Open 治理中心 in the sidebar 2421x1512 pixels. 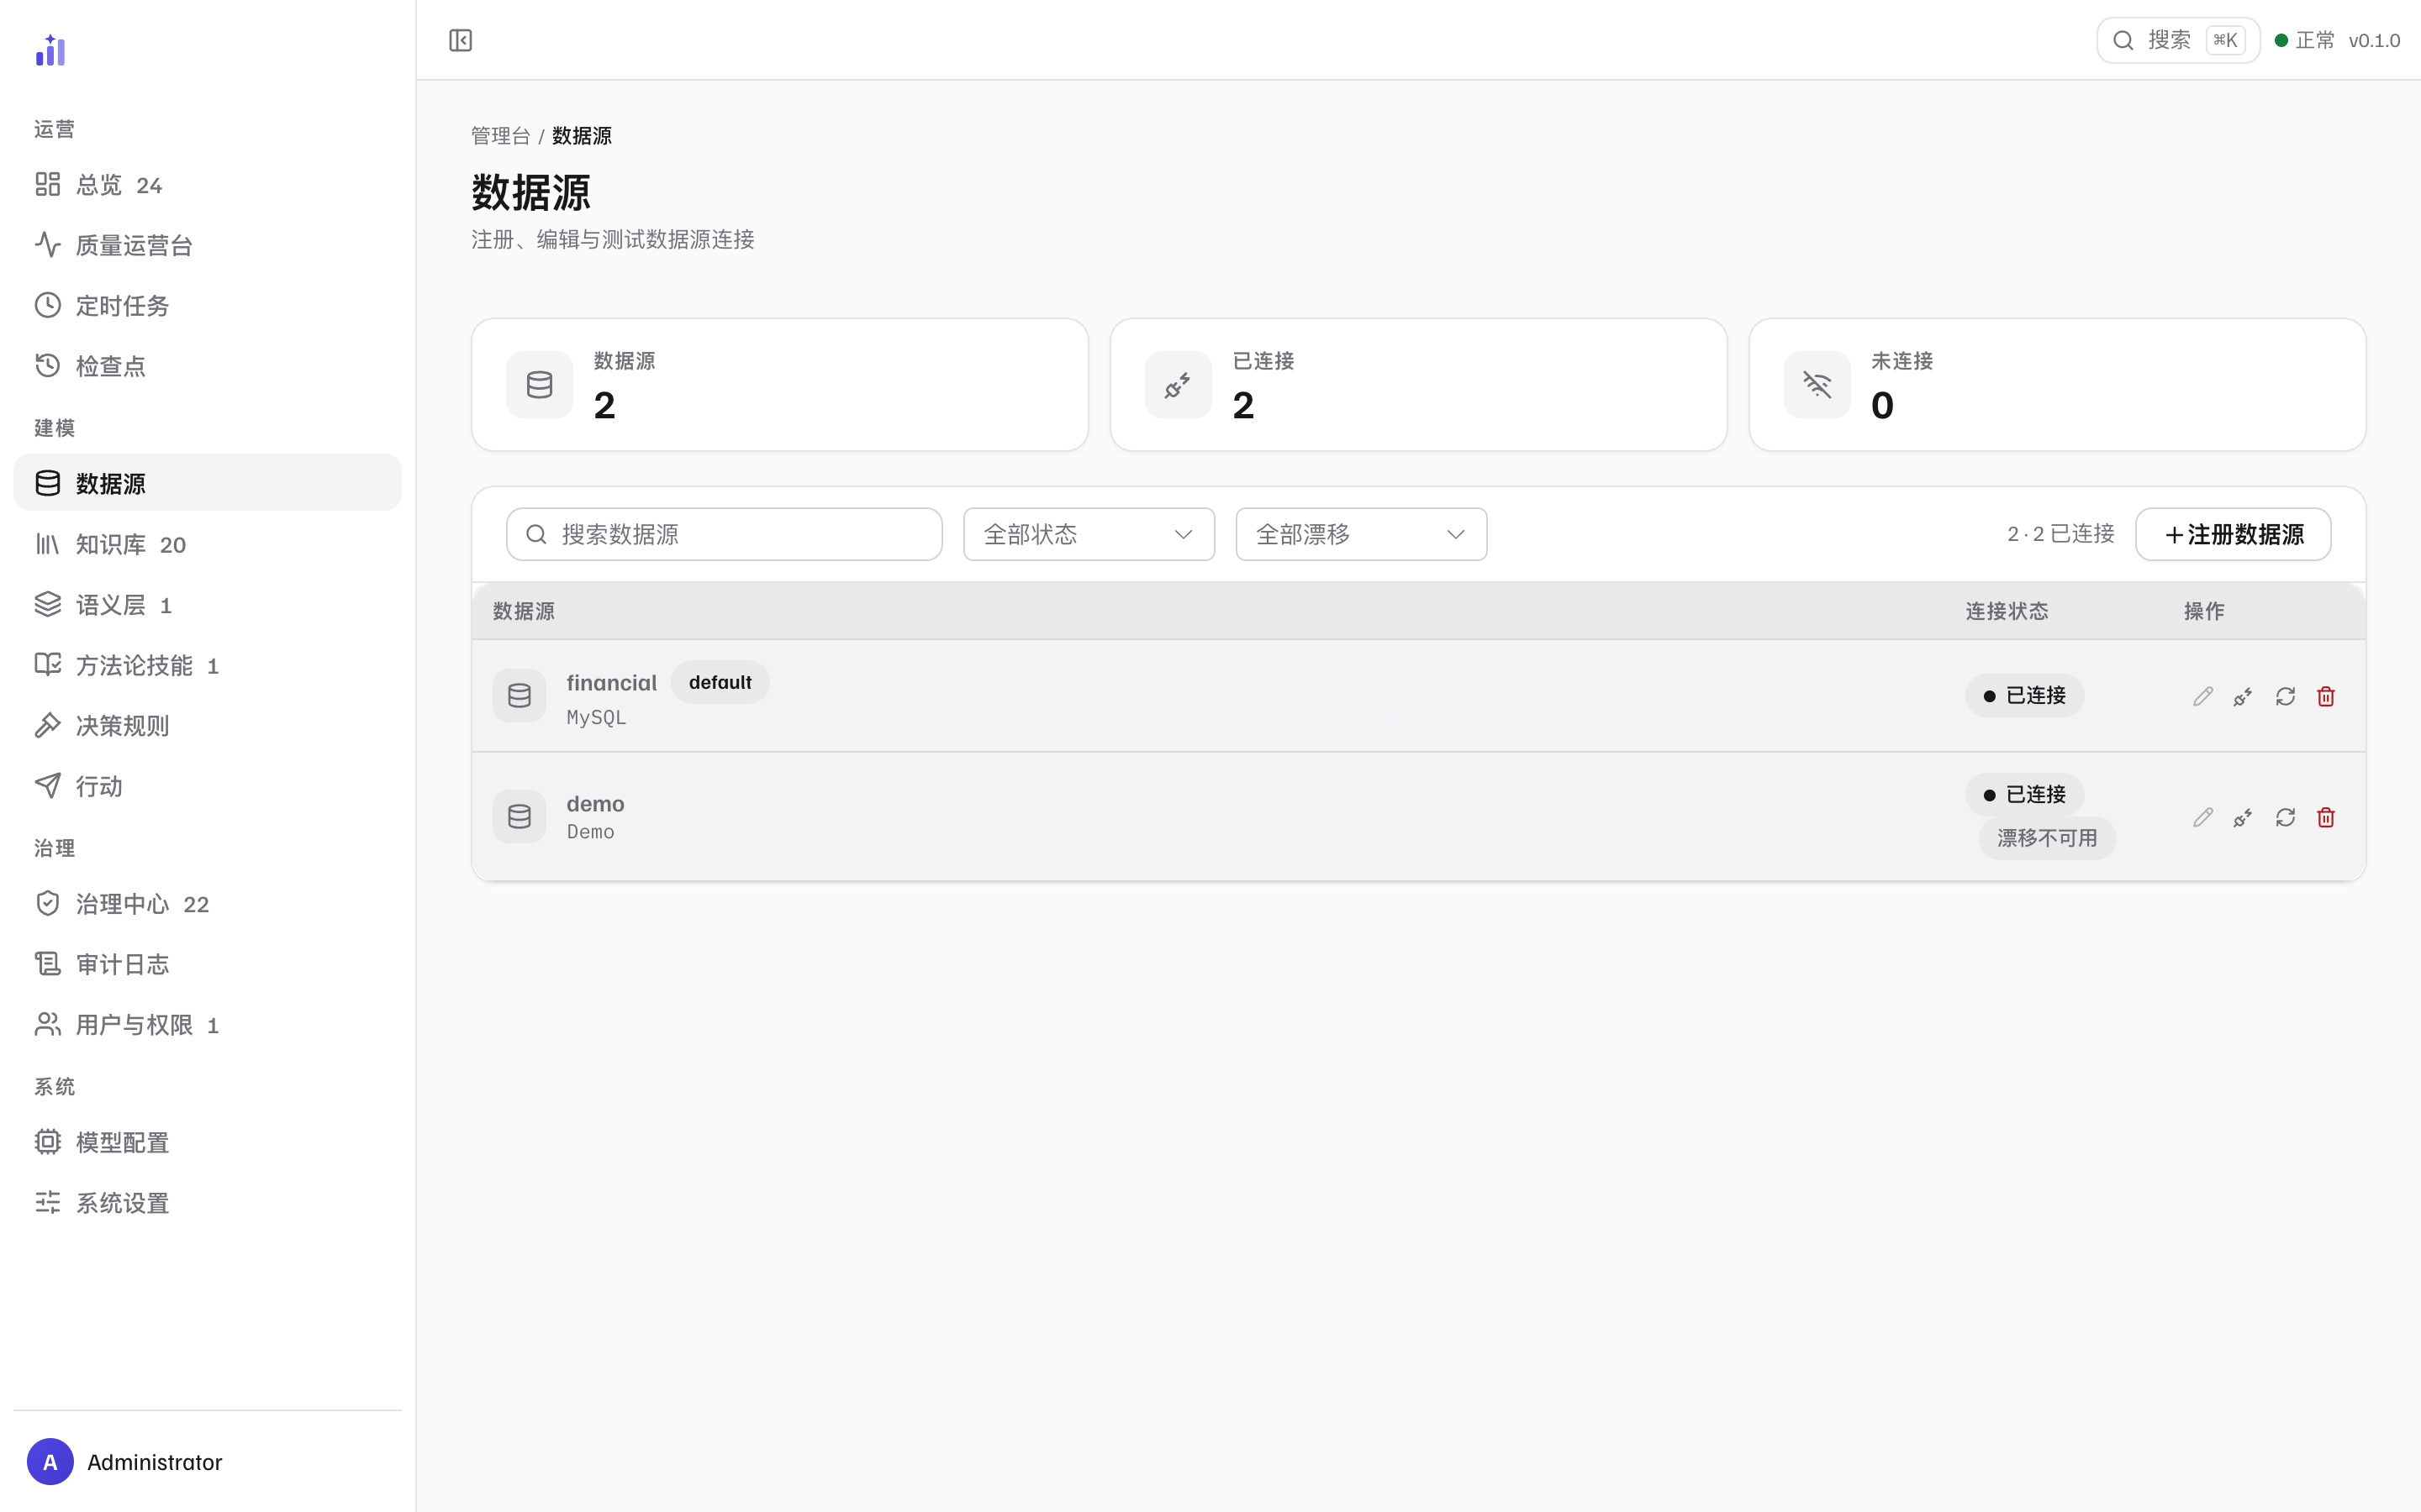207,904
